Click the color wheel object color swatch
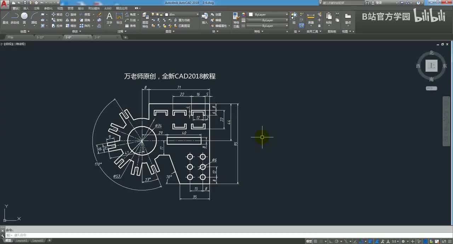Image resolution: width=453 pixels, height=244 pixels. point(243,14)
